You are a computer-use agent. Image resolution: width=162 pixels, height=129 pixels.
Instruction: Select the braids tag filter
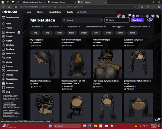(108, 33)
